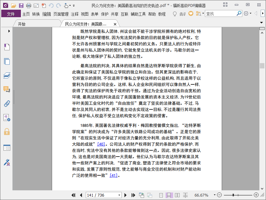Open the bookmarks panel in the sidebar
The width and height of the screenshot is (266, 200).
[x=7, y=47]
